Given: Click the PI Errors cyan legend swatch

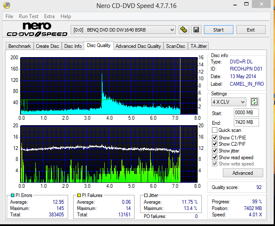Looking at the screenshot, I should [13, 195].
